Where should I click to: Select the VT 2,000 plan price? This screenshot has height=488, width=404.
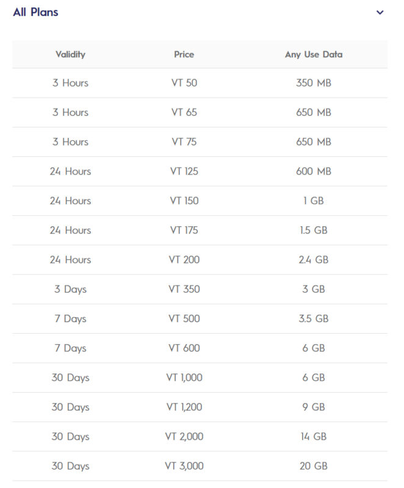tap(184, 437)
